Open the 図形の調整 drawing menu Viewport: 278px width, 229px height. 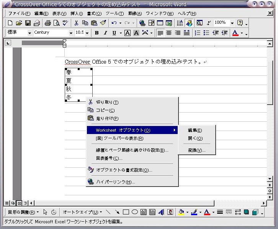click(x=23, y=212)
